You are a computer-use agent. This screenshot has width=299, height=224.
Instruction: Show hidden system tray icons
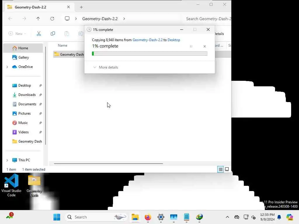(x=227, y=217)
